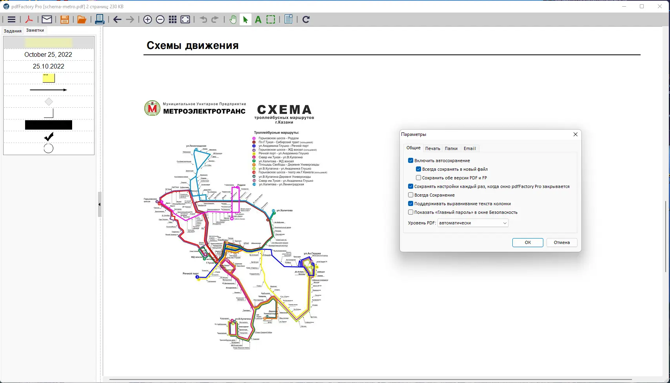Click the 'Схемы движения' page heading

(x=192, y=45)
